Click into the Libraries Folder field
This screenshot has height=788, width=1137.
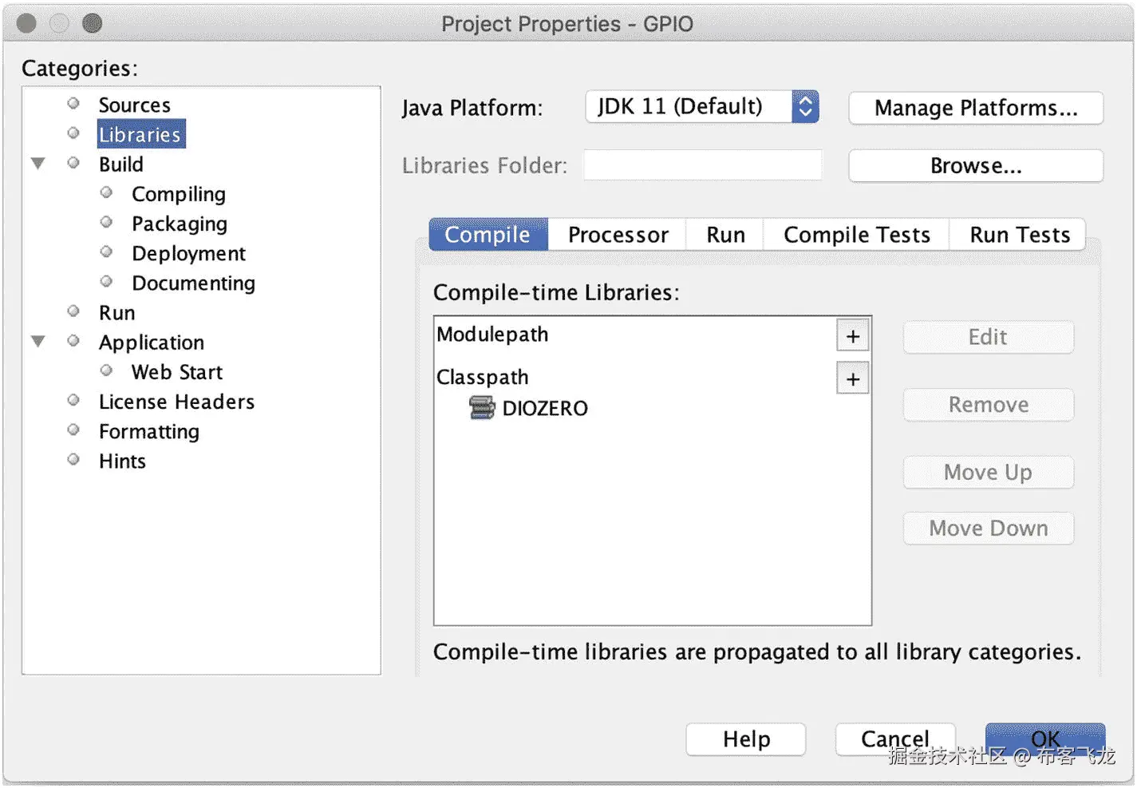(x=702, y=165)
